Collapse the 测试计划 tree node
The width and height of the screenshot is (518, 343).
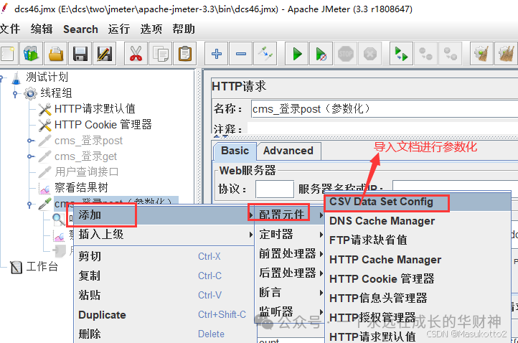tap(1, 78)
